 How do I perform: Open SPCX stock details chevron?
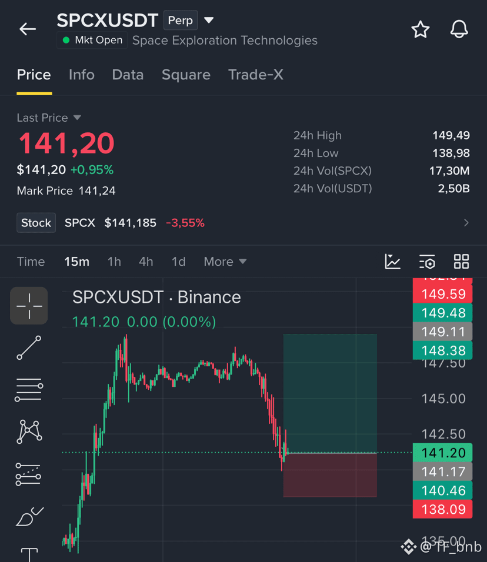(466, 223)
